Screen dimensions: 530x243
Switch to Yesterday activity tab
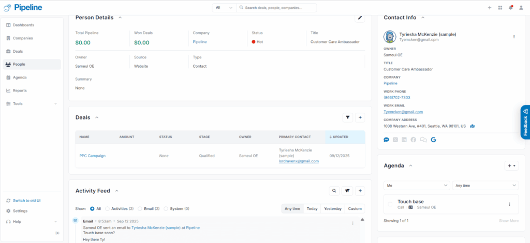coord(333,209)
